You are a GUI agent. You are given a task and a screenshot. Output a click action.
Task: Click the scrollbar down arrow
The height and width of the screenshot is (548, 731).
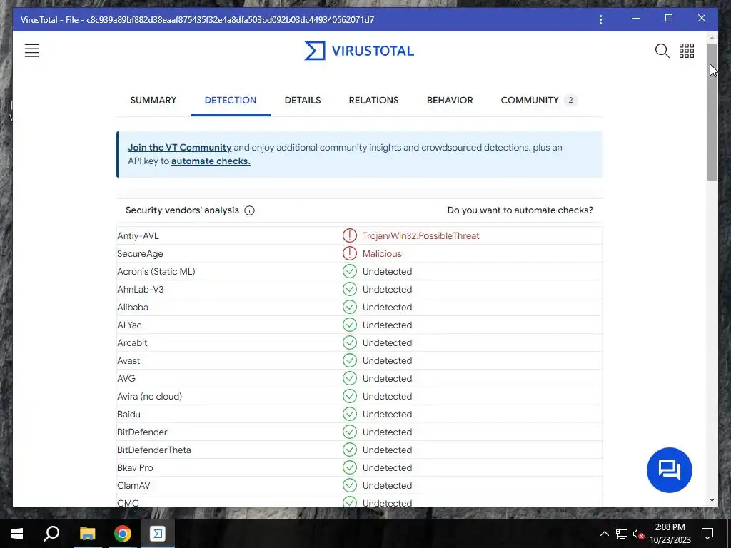click(x=712, y=500)
